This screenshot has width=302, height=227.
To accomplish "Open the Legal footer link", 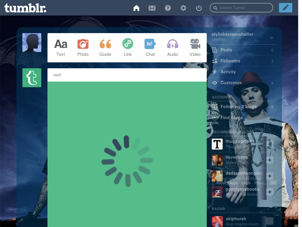I will [x=246, y=183].
